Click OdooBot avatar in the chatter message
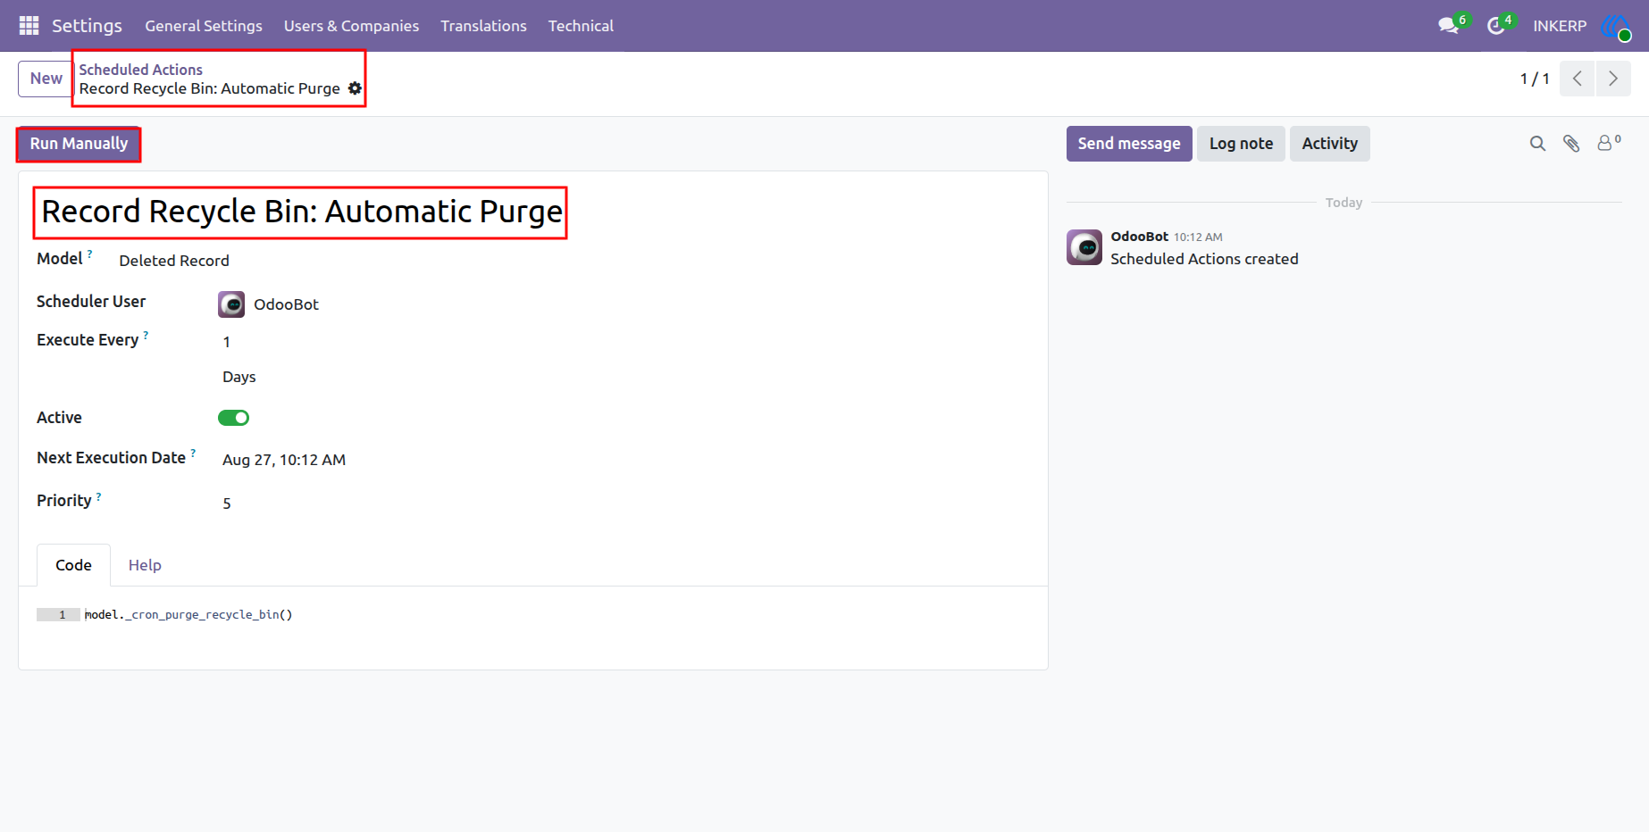Image resolution: width=1649 pixels, height=832 pixels. point(1084,247)
